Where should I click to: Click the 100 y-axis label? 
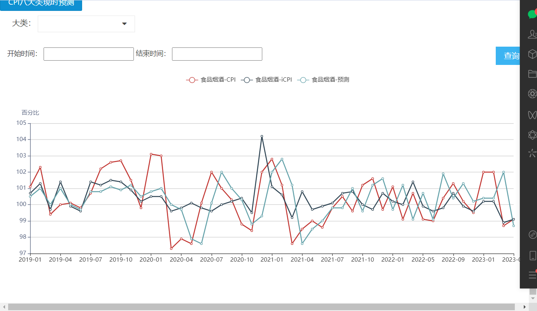coord(21,204)
